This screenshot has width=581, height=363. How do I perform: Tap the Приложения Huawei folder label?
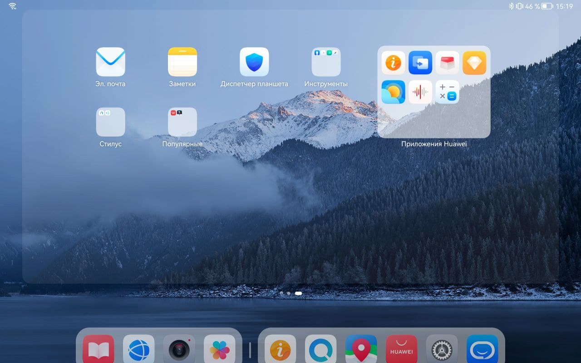tap(434, 144)
